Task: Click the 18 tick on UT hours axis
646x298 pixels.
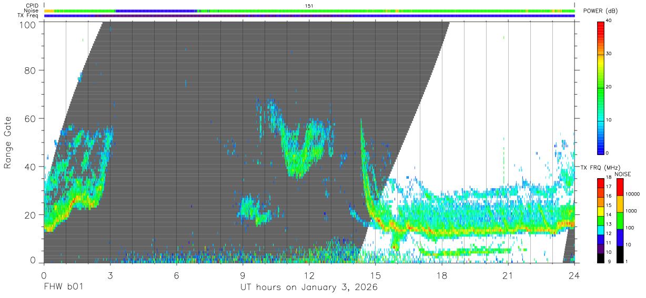Action: [x=442, y=275]
